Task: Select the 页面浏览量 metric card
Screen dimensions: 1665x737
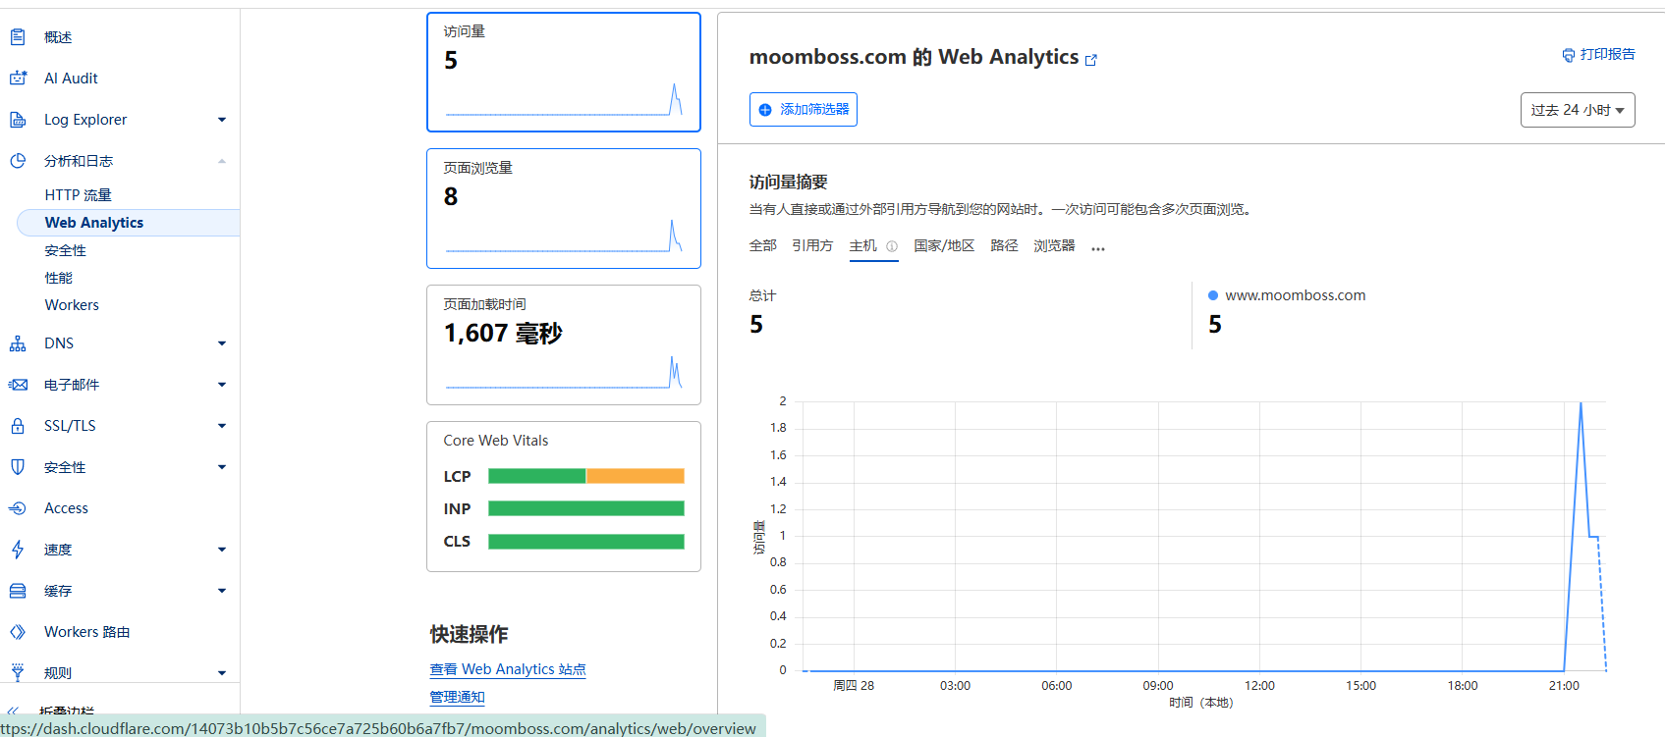Action: pos(564,208)
